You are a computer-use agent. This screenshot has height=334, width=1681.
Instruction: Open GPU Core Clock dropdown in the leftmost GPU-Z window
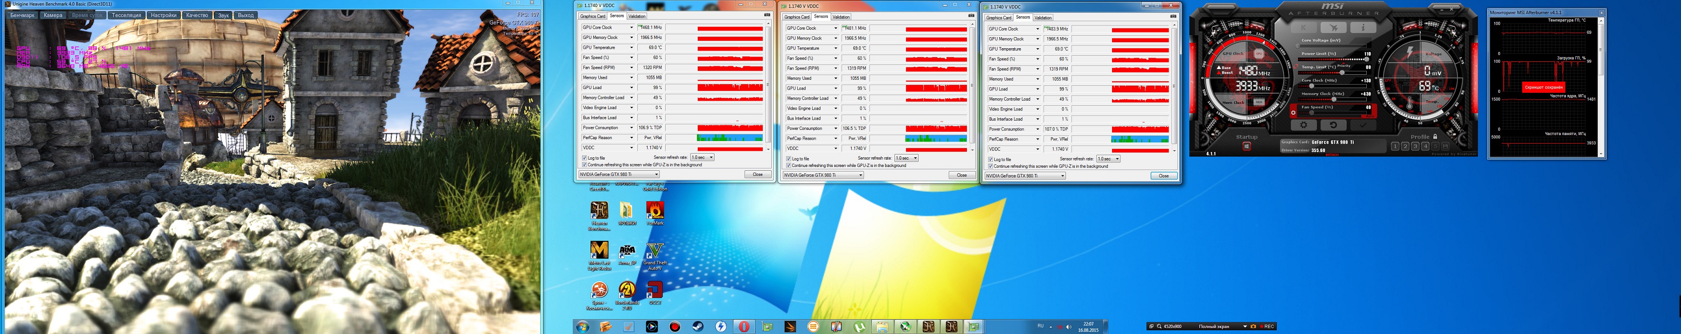click(x=631, y=27)
